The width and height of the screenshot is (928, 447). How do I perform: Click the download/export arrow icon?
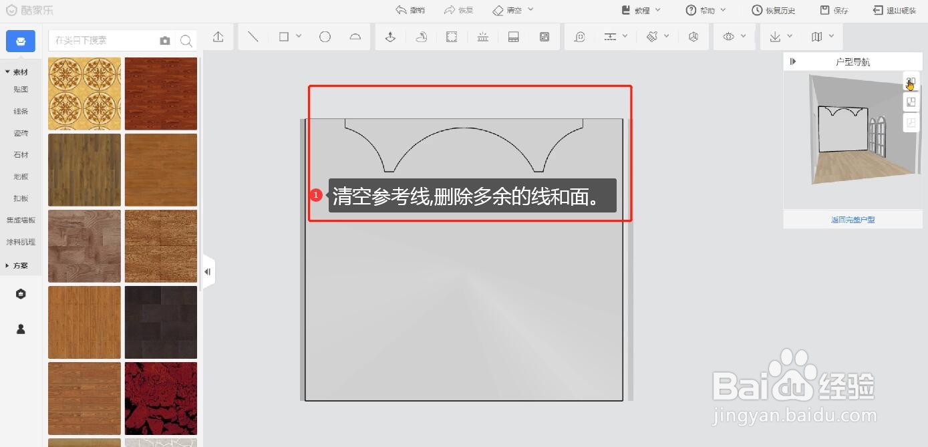pyautogui.click(x=775, y=37)
